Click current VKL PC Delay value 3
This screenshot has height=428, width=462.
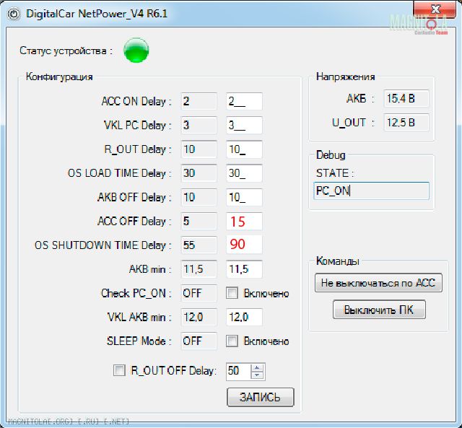tap(199, 125)
